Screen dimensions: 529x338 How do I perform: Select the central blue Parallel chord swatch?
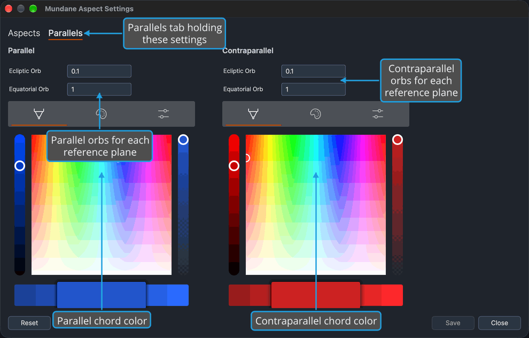tap(102, 295)
